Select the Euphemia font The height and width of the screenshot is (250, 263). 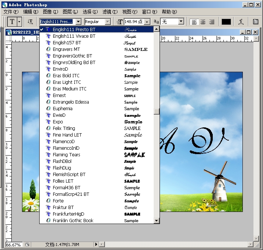96,109
